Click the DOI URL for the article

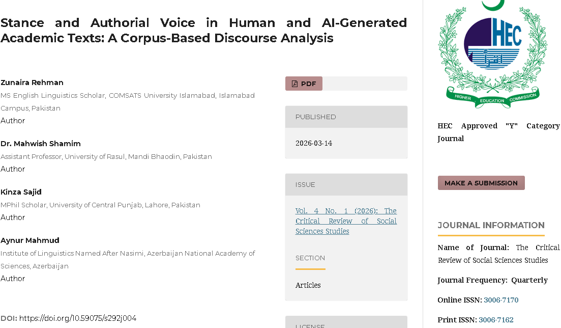tap(78, 318)
